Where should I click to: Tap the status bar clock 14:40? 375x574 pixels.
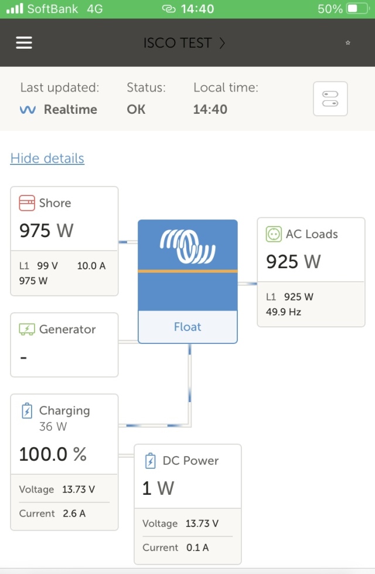197,9
